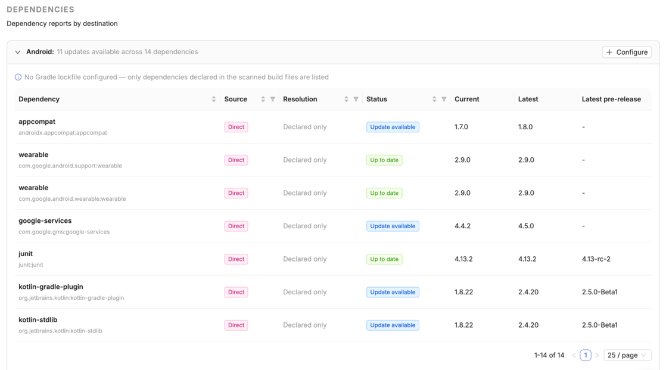Collapse the Android dependencies section
The image size is (666, 370).
[17, 52]
